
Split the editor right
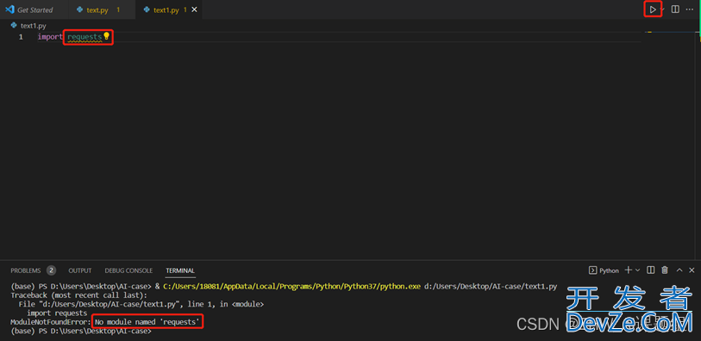[x=675, y=9]
